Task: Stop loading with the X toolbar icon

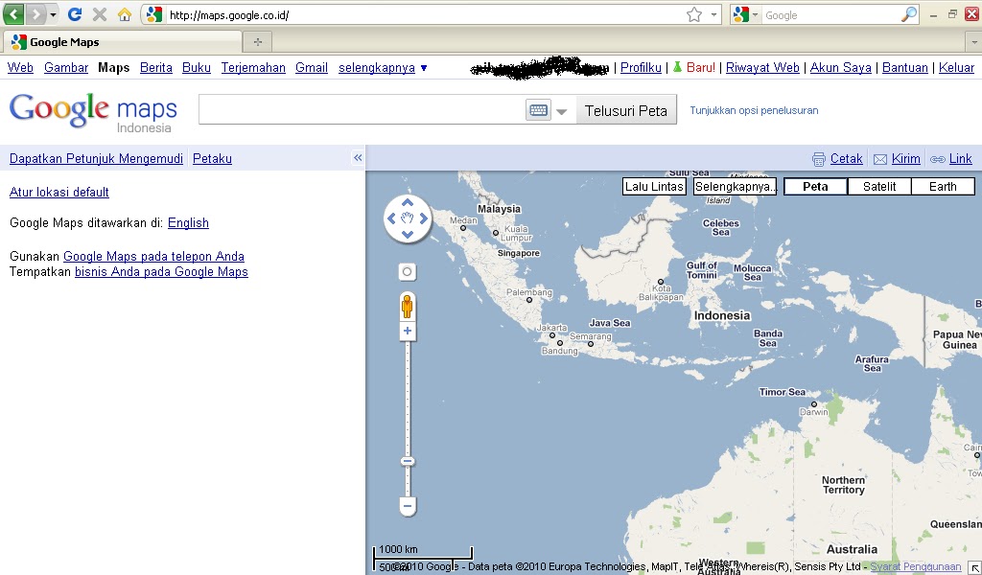Action: point(99,14)
